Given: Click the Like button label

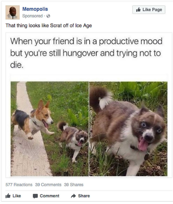Looking at the screenshot, I should 17,196.
